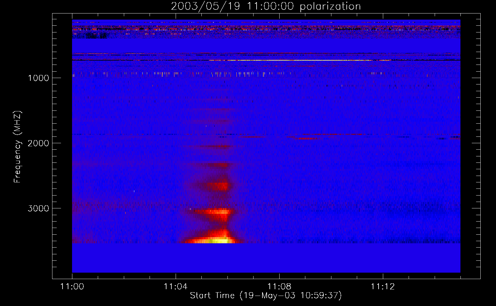Click the 11:08 time tick label

(x=279, y=287)
